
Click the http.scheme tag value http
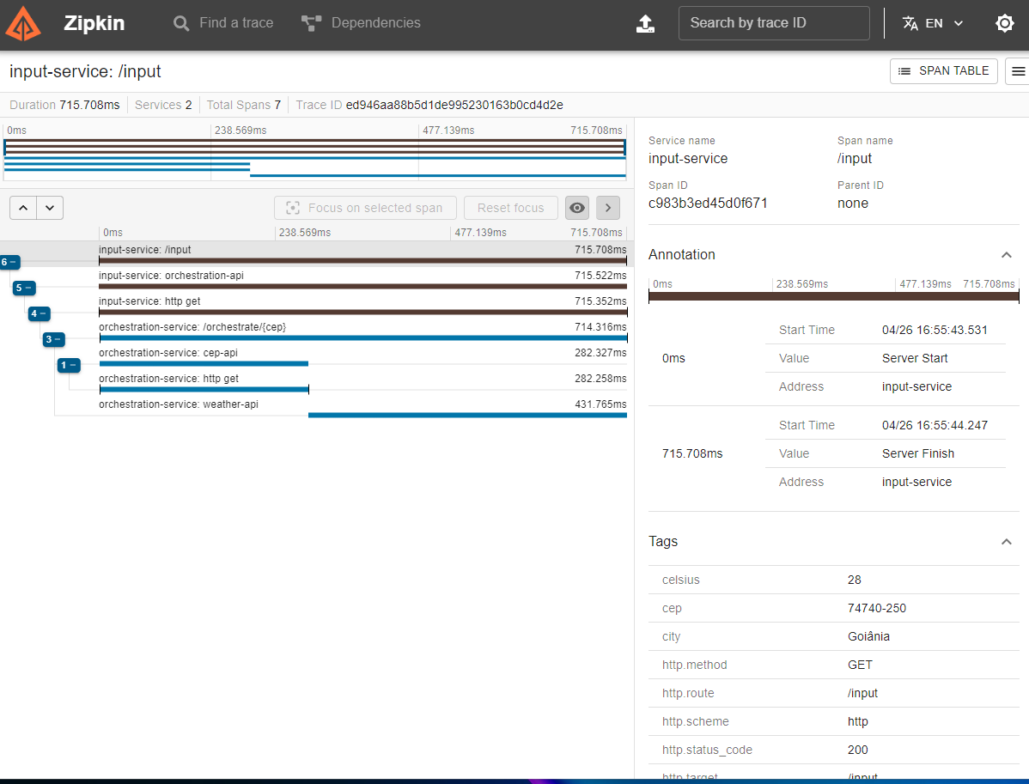[857, 721]
